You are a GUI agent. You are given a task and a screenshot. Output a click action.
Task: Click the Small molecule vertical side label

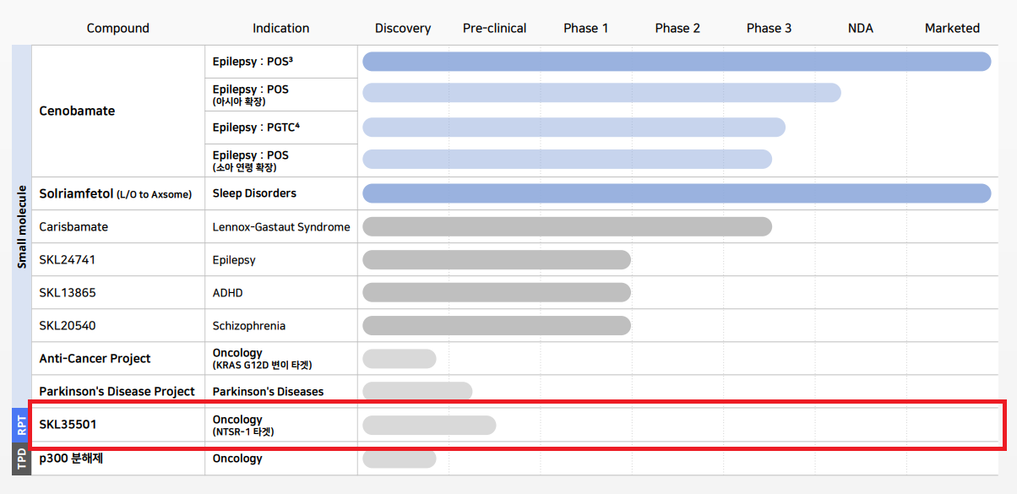tap(22, 226)
